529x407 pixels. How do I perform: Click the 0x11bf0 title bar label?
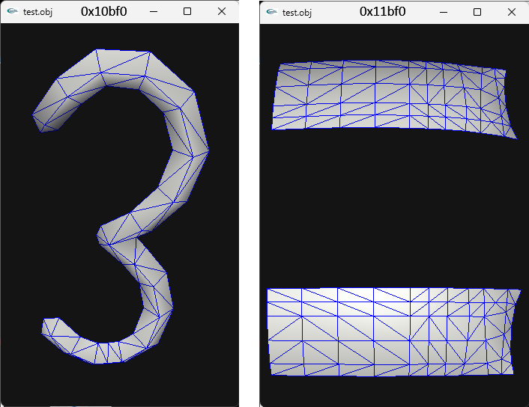coord(382,11)
